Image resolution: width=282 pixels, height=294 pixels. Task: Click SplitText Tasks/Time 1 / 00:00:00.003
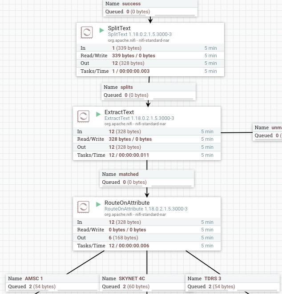[131, 71]
